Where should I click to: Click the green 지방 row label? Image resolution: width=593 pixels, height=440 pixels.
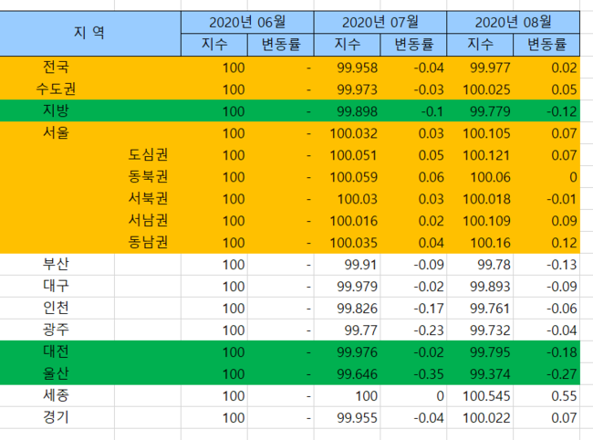(56, 110)
